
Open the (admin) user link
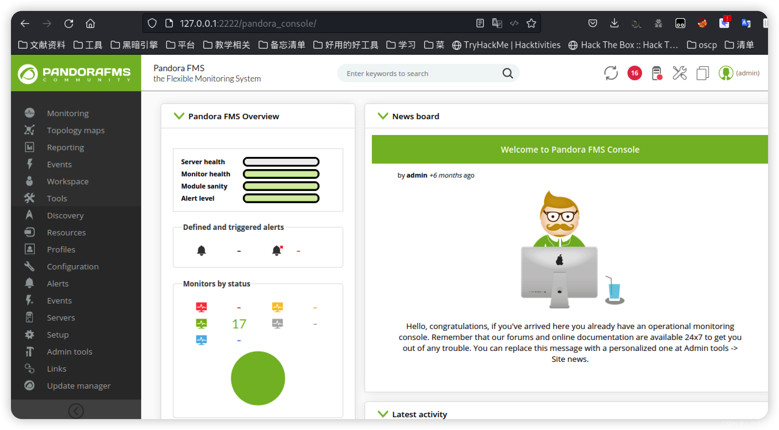(x=748, y=73)
